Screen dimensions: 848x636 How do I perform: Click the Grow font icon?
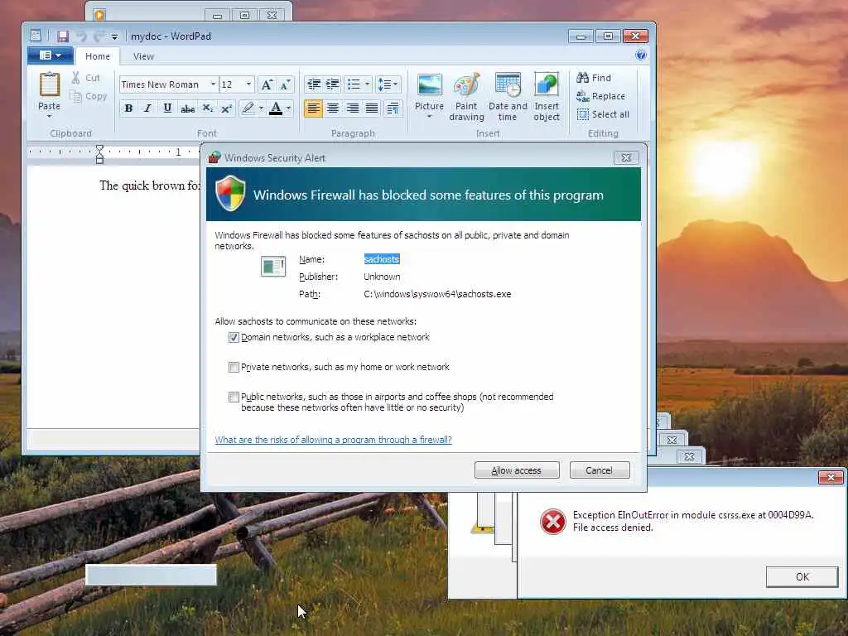pos(267,84)
